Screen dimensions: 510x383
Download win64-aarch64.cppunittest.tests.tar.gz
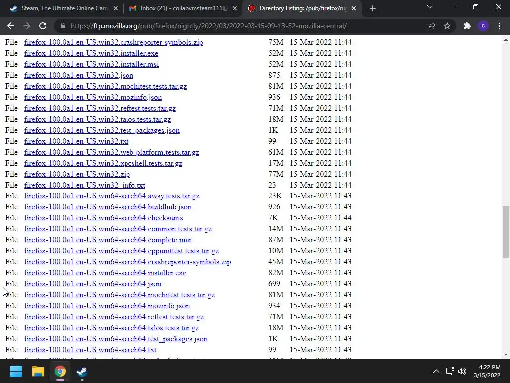[x=122, y=251]
